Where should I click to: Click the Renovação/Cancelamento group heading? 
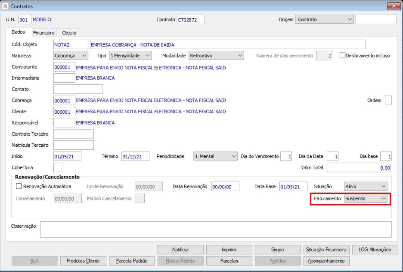47,177
